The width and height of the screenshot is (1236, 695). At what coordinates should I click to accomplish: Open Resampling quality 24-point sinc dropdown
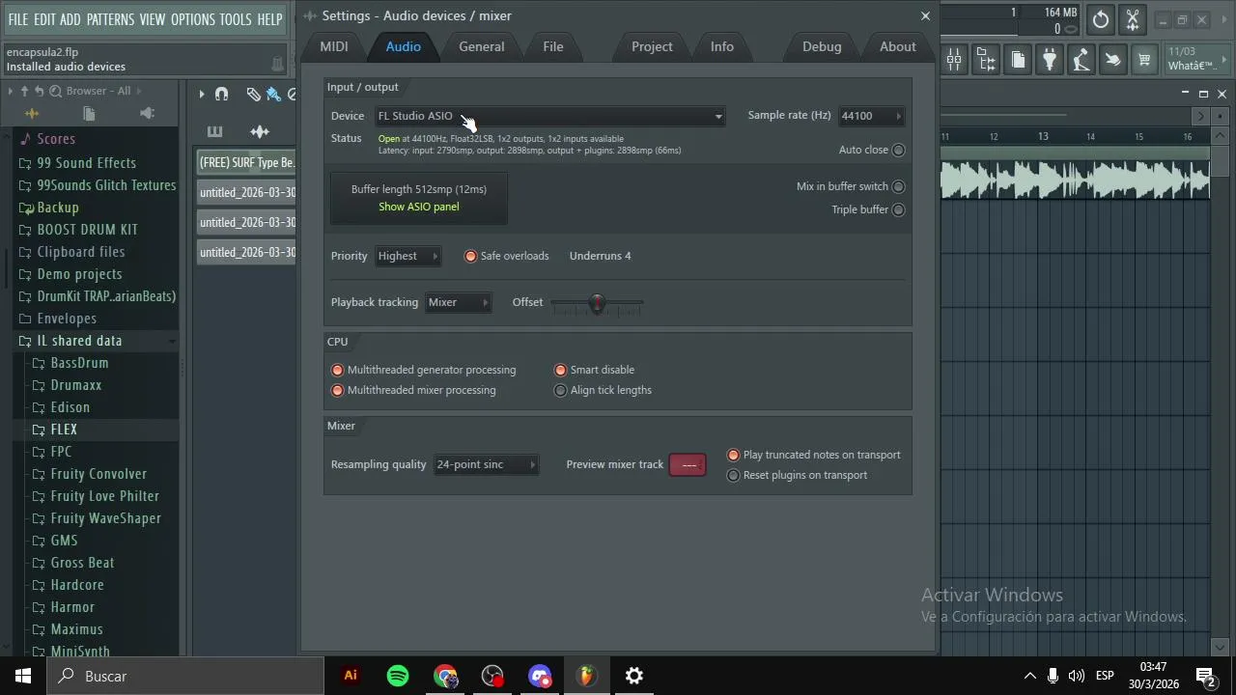coord(486,464)
